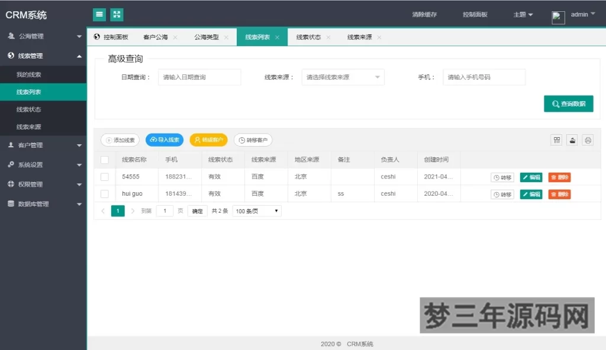Open 我的线索 in sidebar
The width and height of the screenshot is (606, 350).
click(x=43, y=74)
